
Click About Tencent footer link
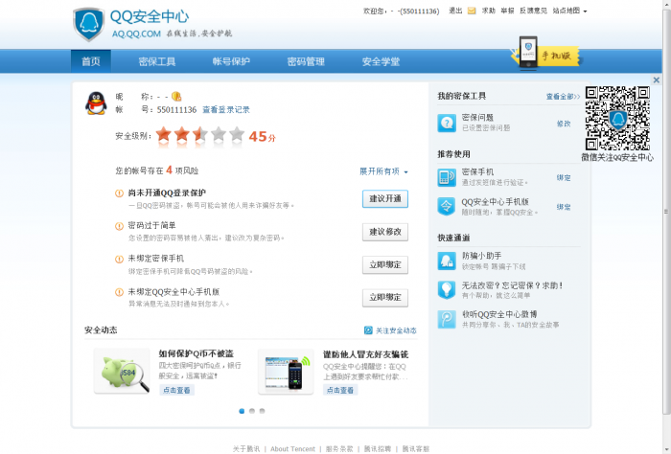pyautogui.click(x=292, y=449)
